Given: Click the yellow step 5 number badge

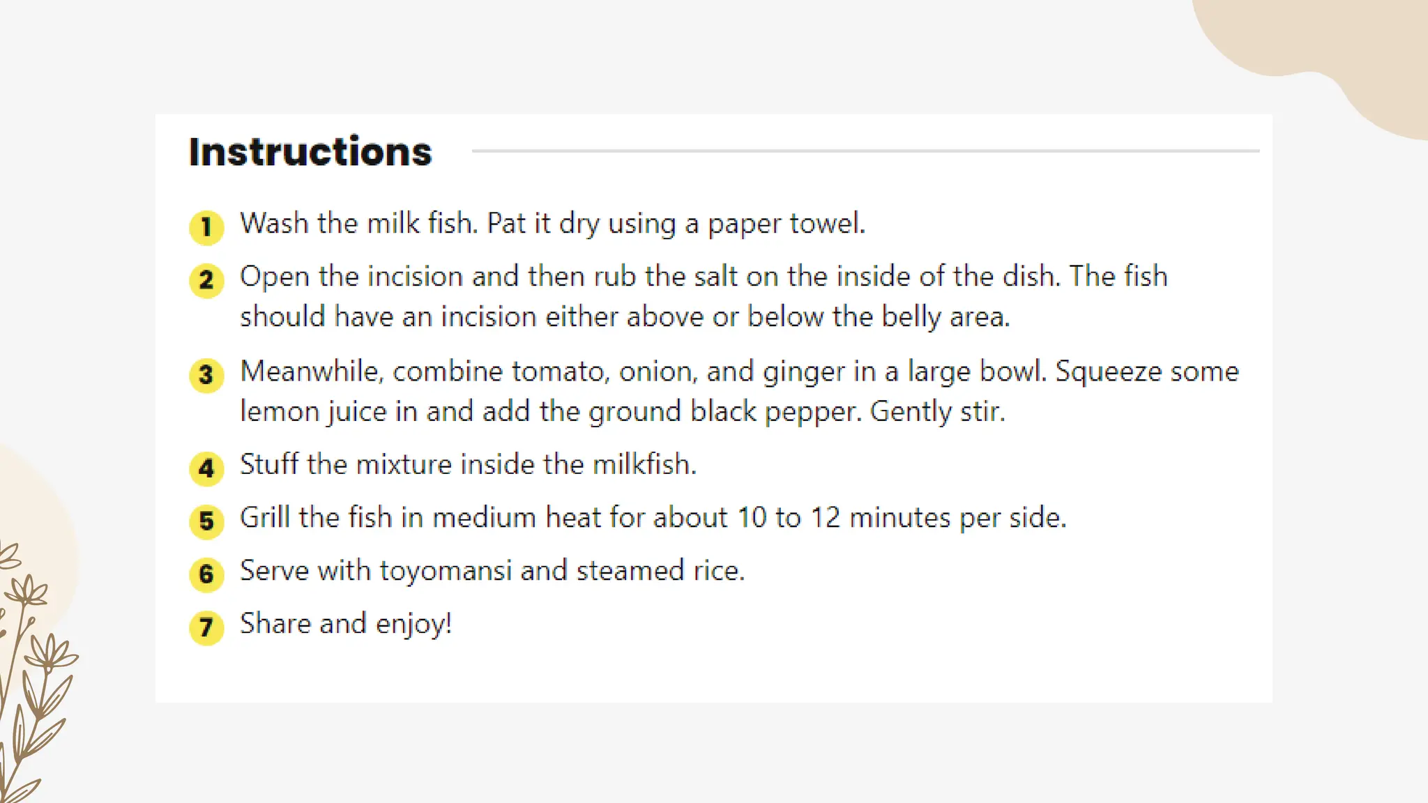Looking at the screenshot, I should 206,521.
